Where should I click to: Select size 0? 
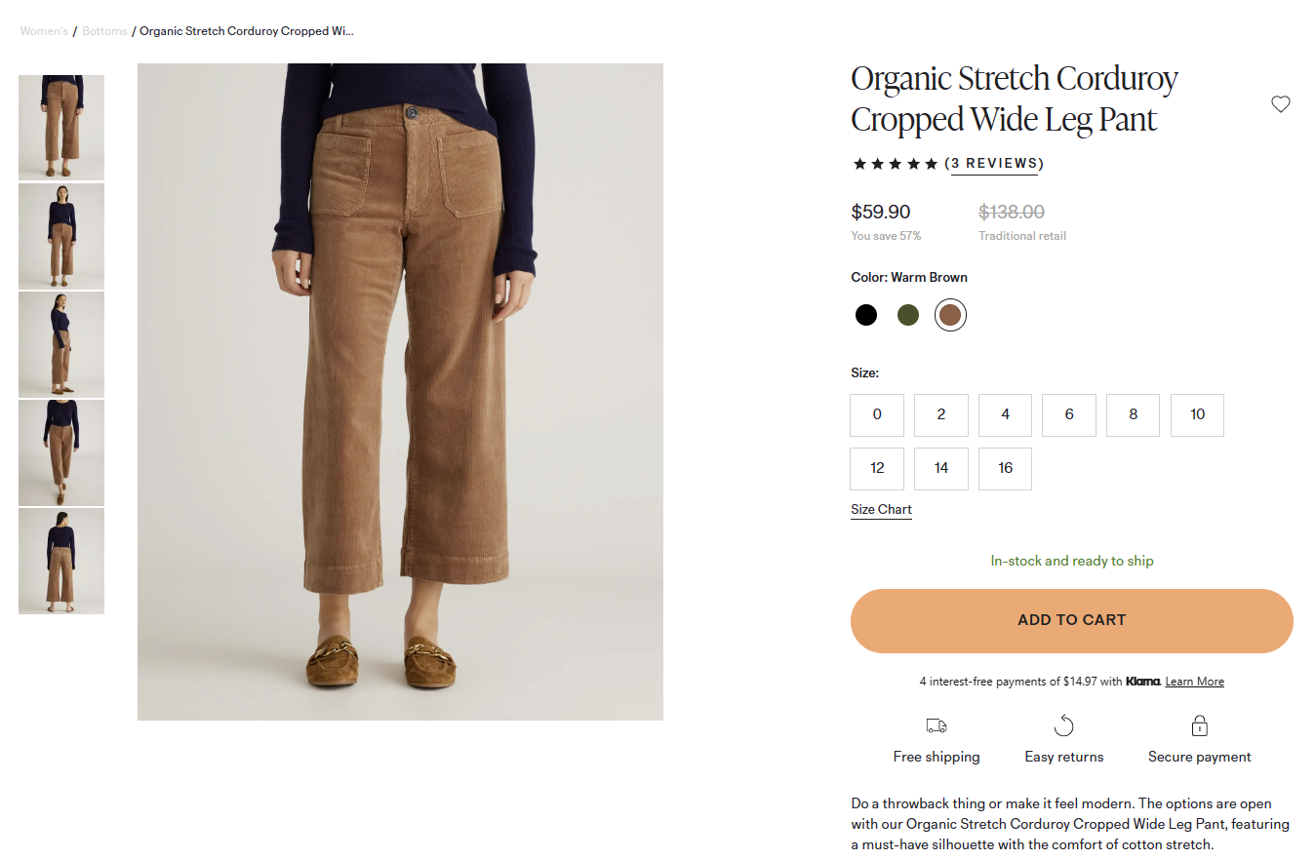click(877, 415)
